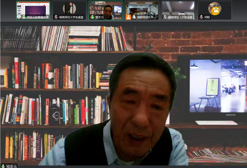Click orange person icon on conference room thumbnail
The image size is (247, 168).
tap(128, 17)
